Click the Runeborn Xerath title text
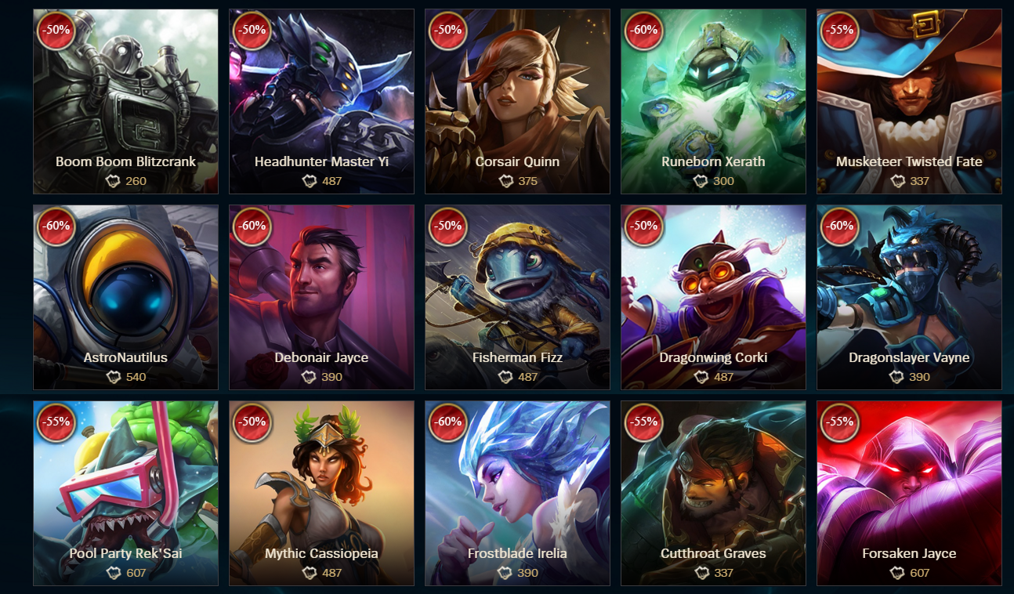Image resolution: width=1014 pixels, height=594 pixels. pyautogui.click(x=713, y=161)
